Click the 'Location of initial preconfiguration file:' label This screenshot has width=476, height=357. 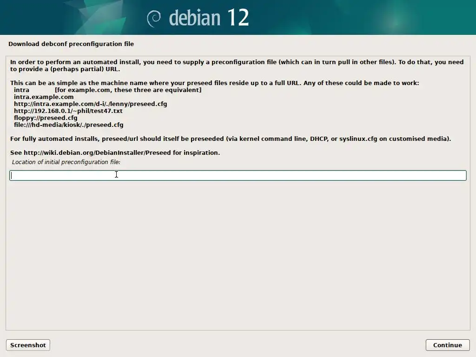[x=66, y=162]
